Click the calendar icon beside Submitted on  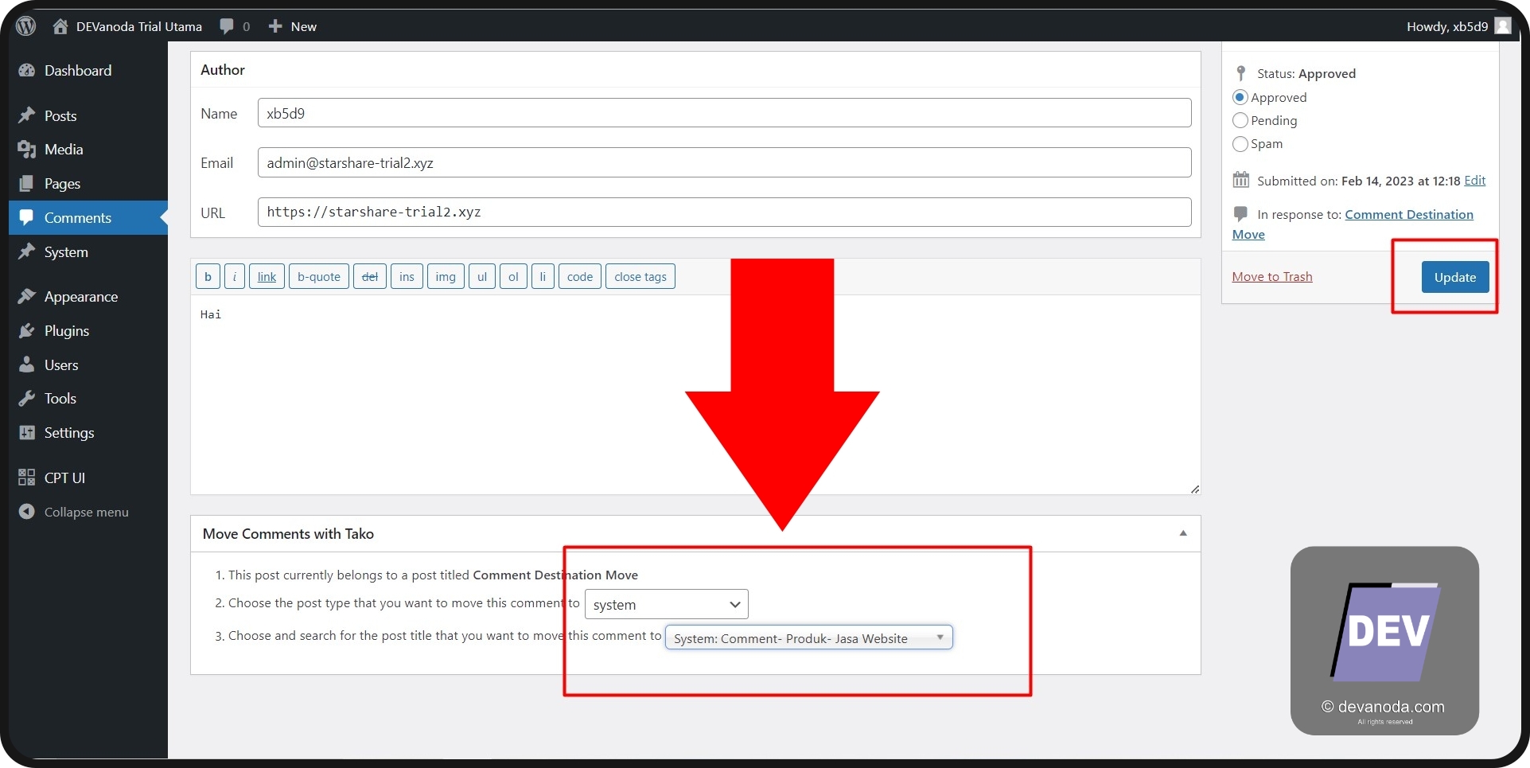[x=1241, y=180]
